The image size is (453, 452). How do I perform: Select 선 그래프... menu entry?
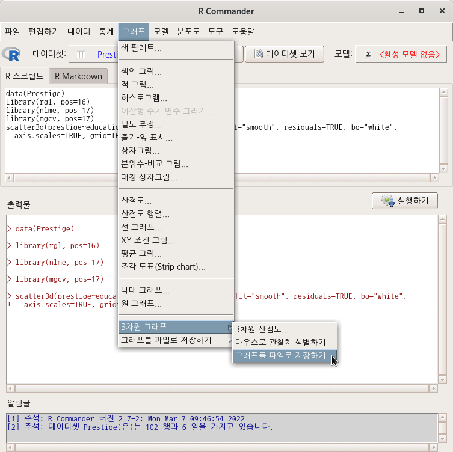pos(176,227)
